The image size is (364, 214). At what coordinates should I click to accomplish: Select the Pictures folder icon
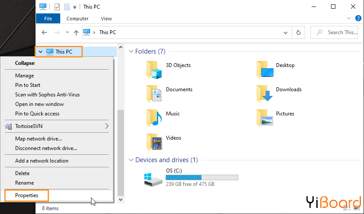click(264, 118)
